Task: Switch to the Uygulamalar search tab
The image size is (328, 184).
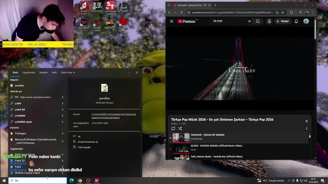Action: (x=29, y=73)
